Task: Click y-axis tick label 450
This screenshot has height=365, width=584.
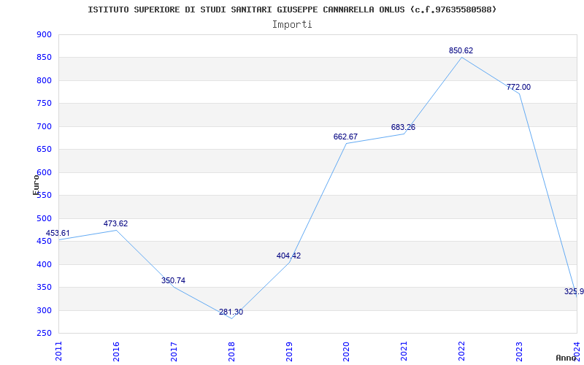Action: coord(44,242)
